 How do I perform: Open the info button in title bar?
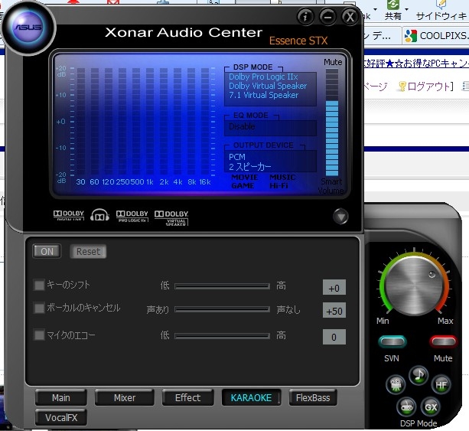(x=305, y=17)
